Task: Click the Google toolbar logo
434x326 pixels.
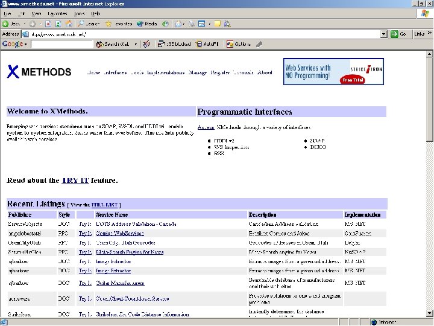Action: (13, 44)
